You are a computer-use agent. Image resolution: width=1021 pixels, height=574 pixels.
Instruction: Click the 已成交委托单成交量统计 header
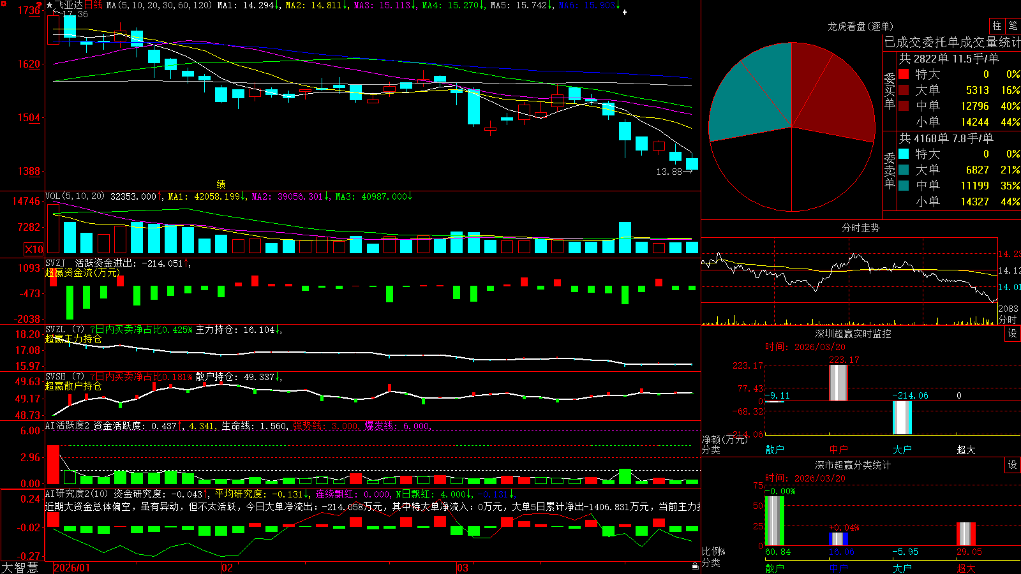click(952, 42)
